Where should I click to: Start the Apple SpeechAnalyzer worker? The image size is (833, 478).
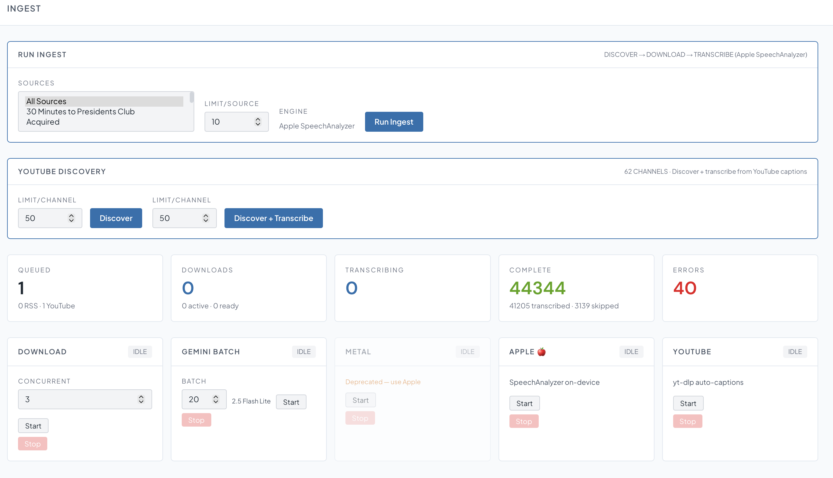point(524,403)
